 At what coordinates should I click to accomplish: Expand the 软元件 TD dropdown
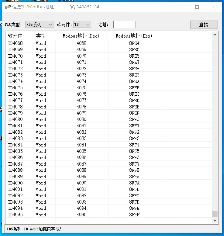point(82,25)
